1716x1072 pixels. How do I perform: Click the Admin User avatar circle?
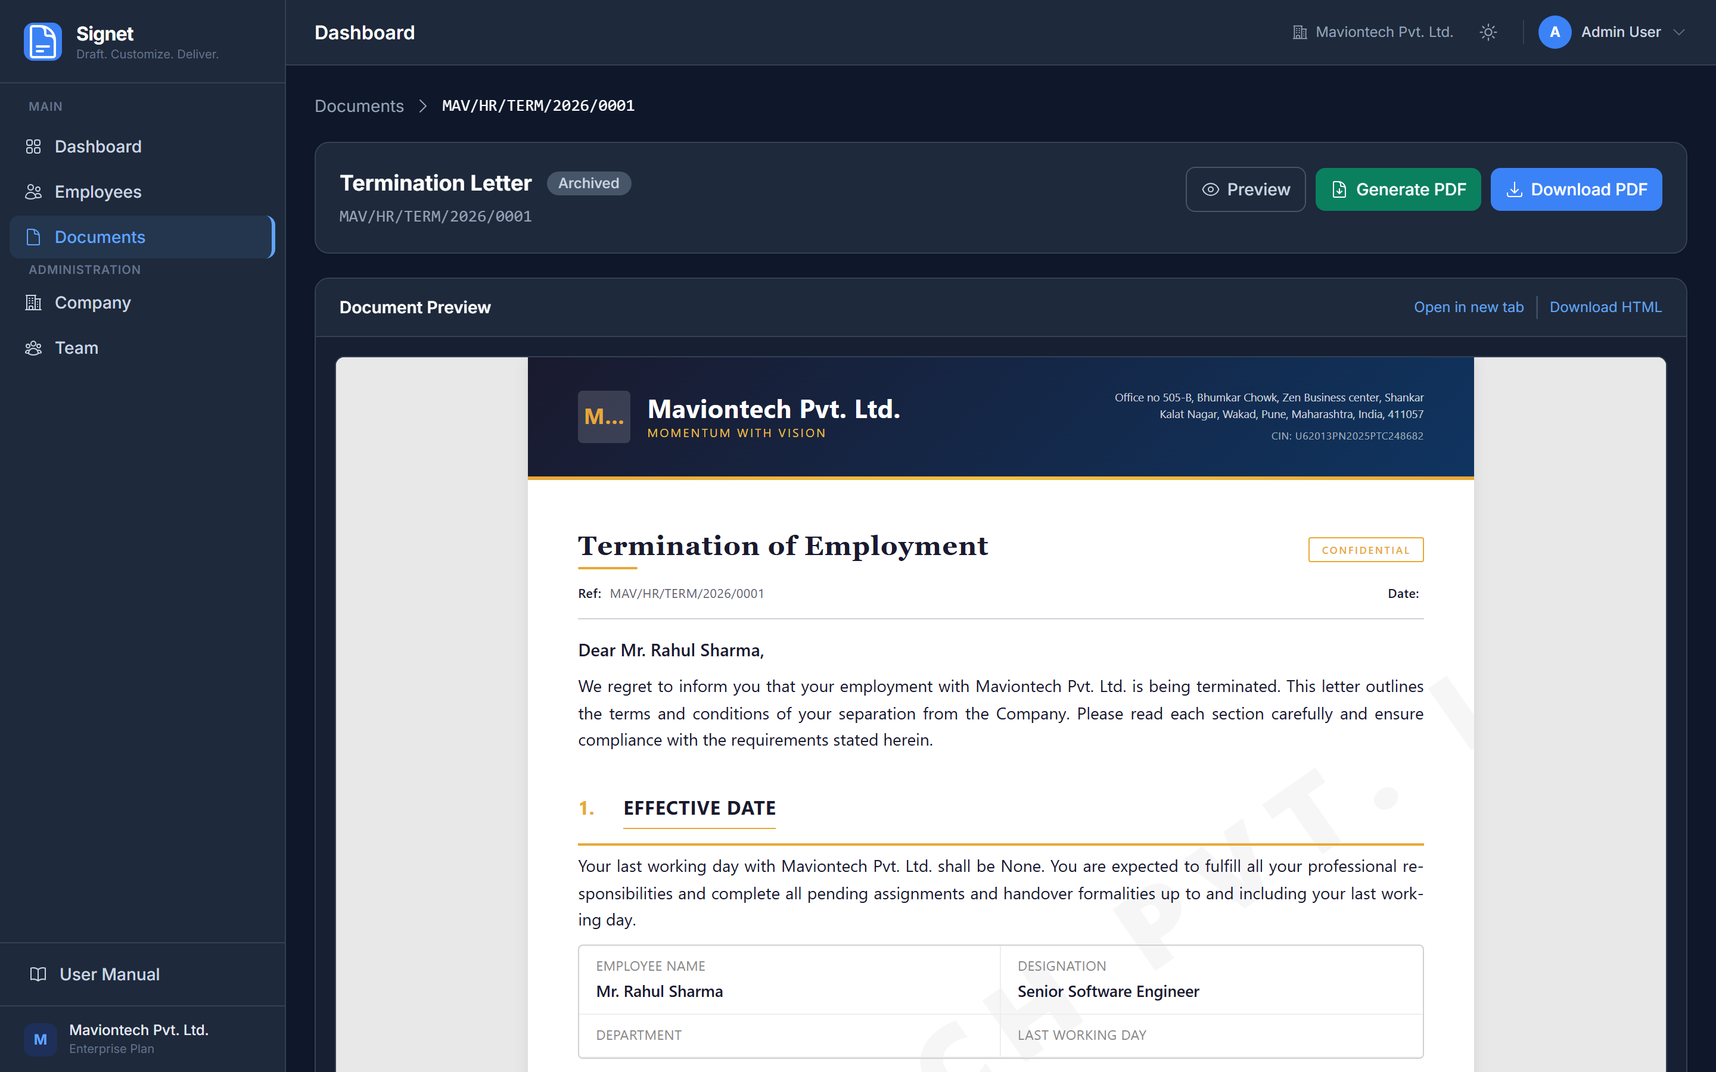[x=1555, y=32]
